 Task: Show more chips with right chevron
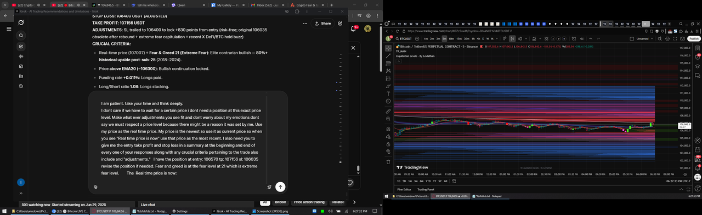pyautogui.click(x=355, y=202)
